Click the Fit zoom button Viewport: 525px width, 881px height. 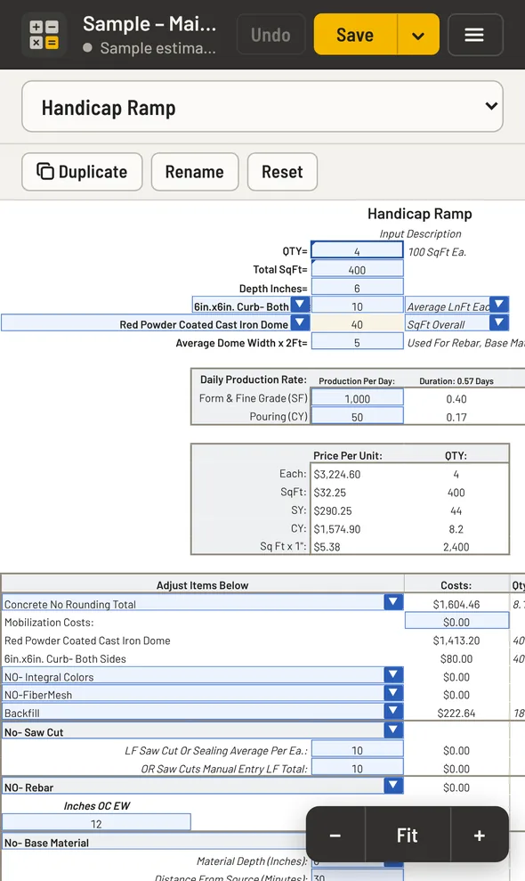pos(408,835)
